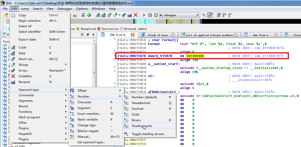This screenshot has height=147, width=301.
Task: Open a file with the folder toolbar icon
Action: click(x=6, y=15)
